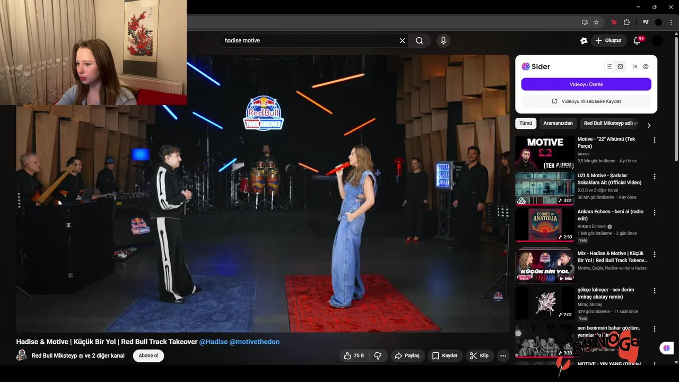Click the Kaydet save button
Viewport: 679px width, 382px height.
tap(445, 355)
